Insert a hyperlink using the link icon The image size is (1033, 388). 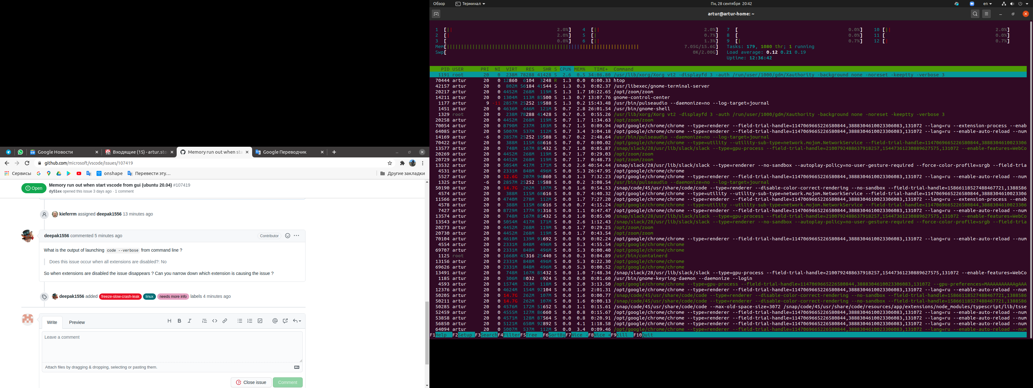click(x=224, y=321)
